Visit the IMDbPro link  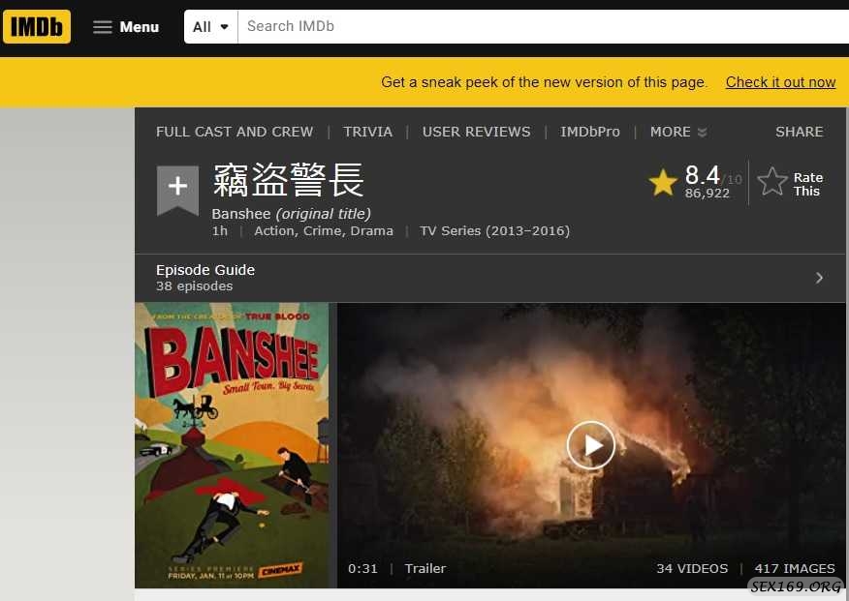click(589, 132)
